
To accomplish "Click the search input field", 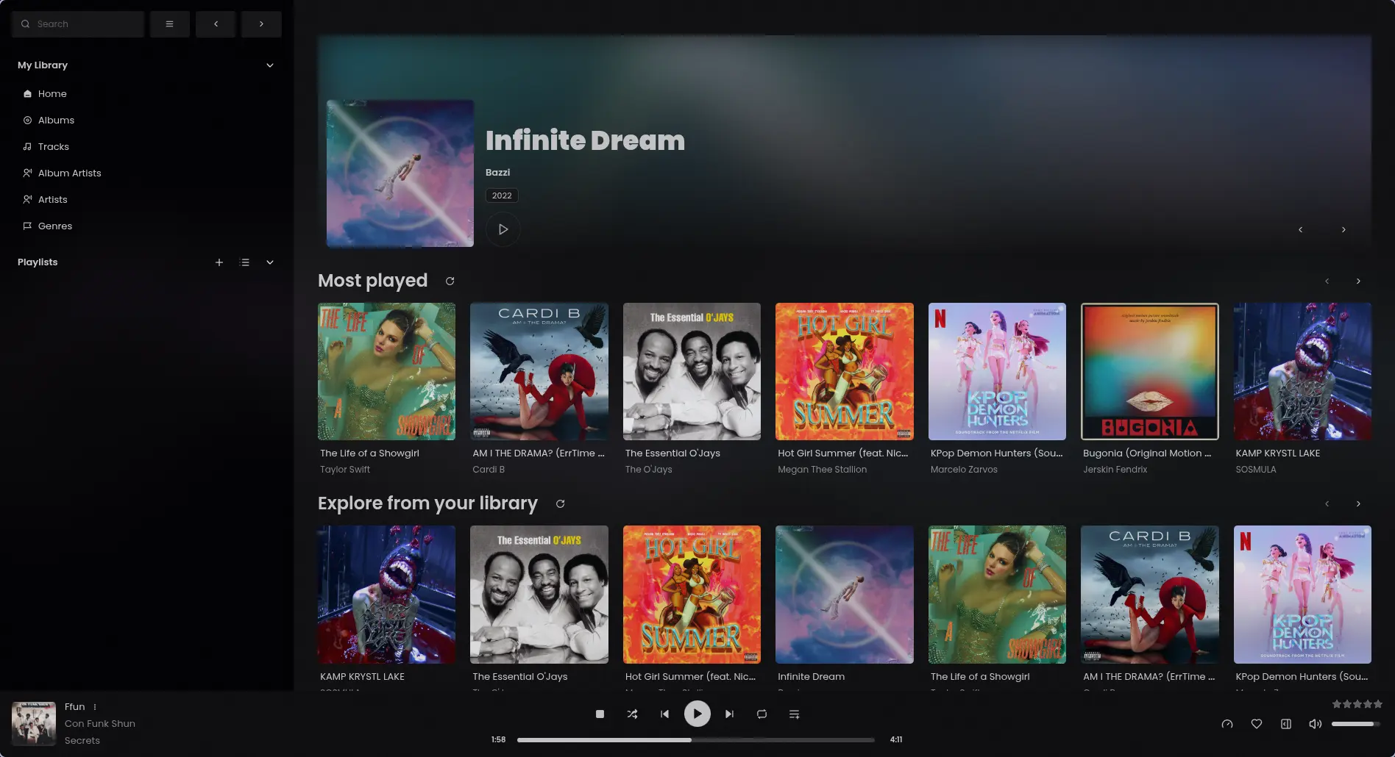I will pos(77,24).
